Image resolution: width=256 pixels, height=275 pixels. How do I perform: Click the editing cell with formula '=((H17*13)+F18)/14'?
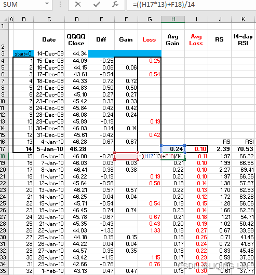pos(161,156)
